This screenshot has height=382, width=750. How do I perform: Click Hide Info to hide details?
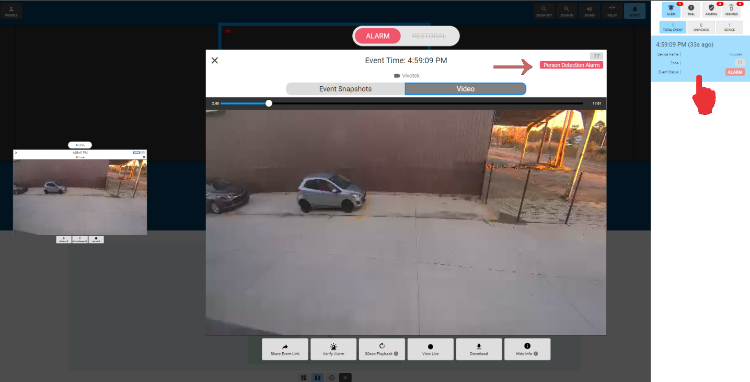(x=527, y=349)
